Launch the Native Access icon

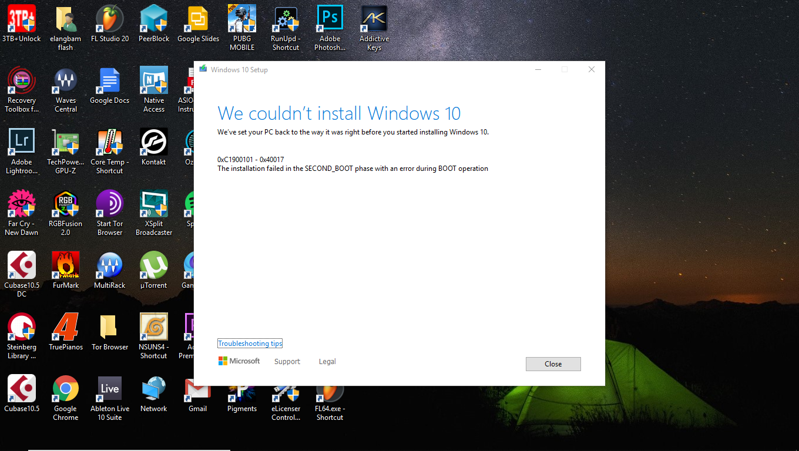[154, 90]
